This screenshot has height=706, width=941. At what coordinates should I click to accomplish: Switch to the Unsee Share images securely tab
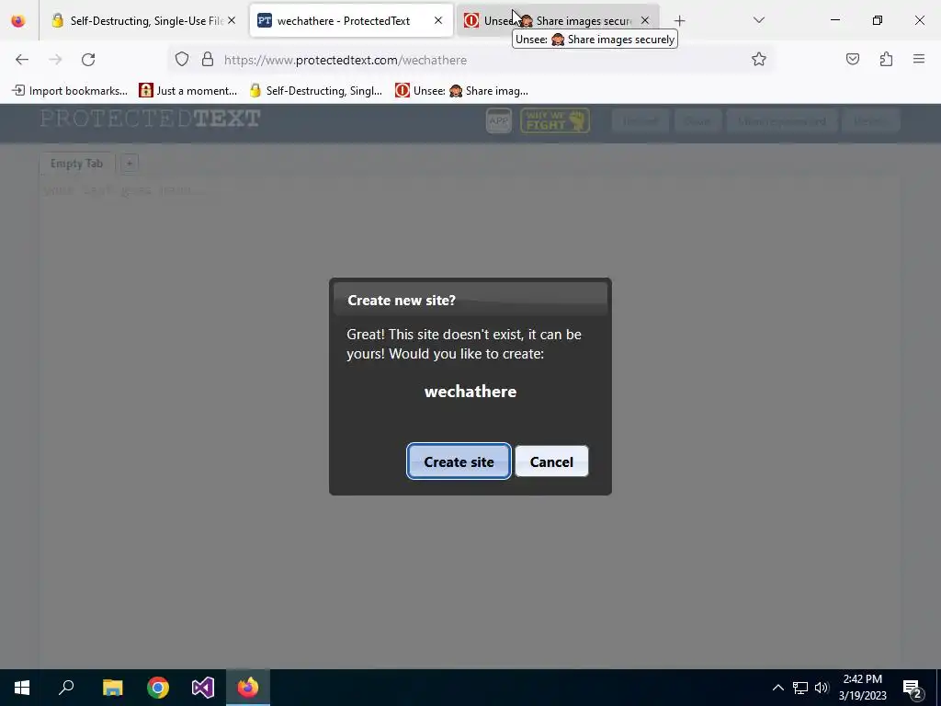[558, 21]
